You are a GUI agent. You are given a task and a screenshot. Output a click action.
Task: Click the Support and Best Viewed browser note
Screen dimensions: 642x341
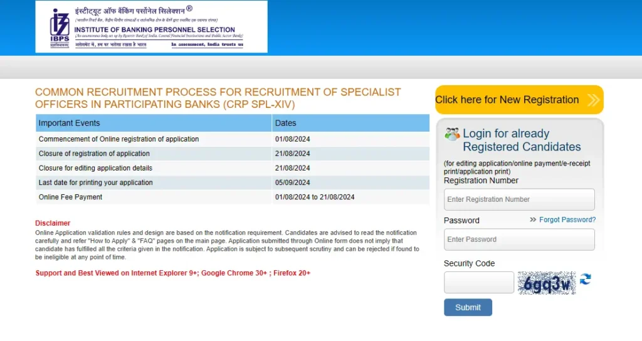(173, 273)
